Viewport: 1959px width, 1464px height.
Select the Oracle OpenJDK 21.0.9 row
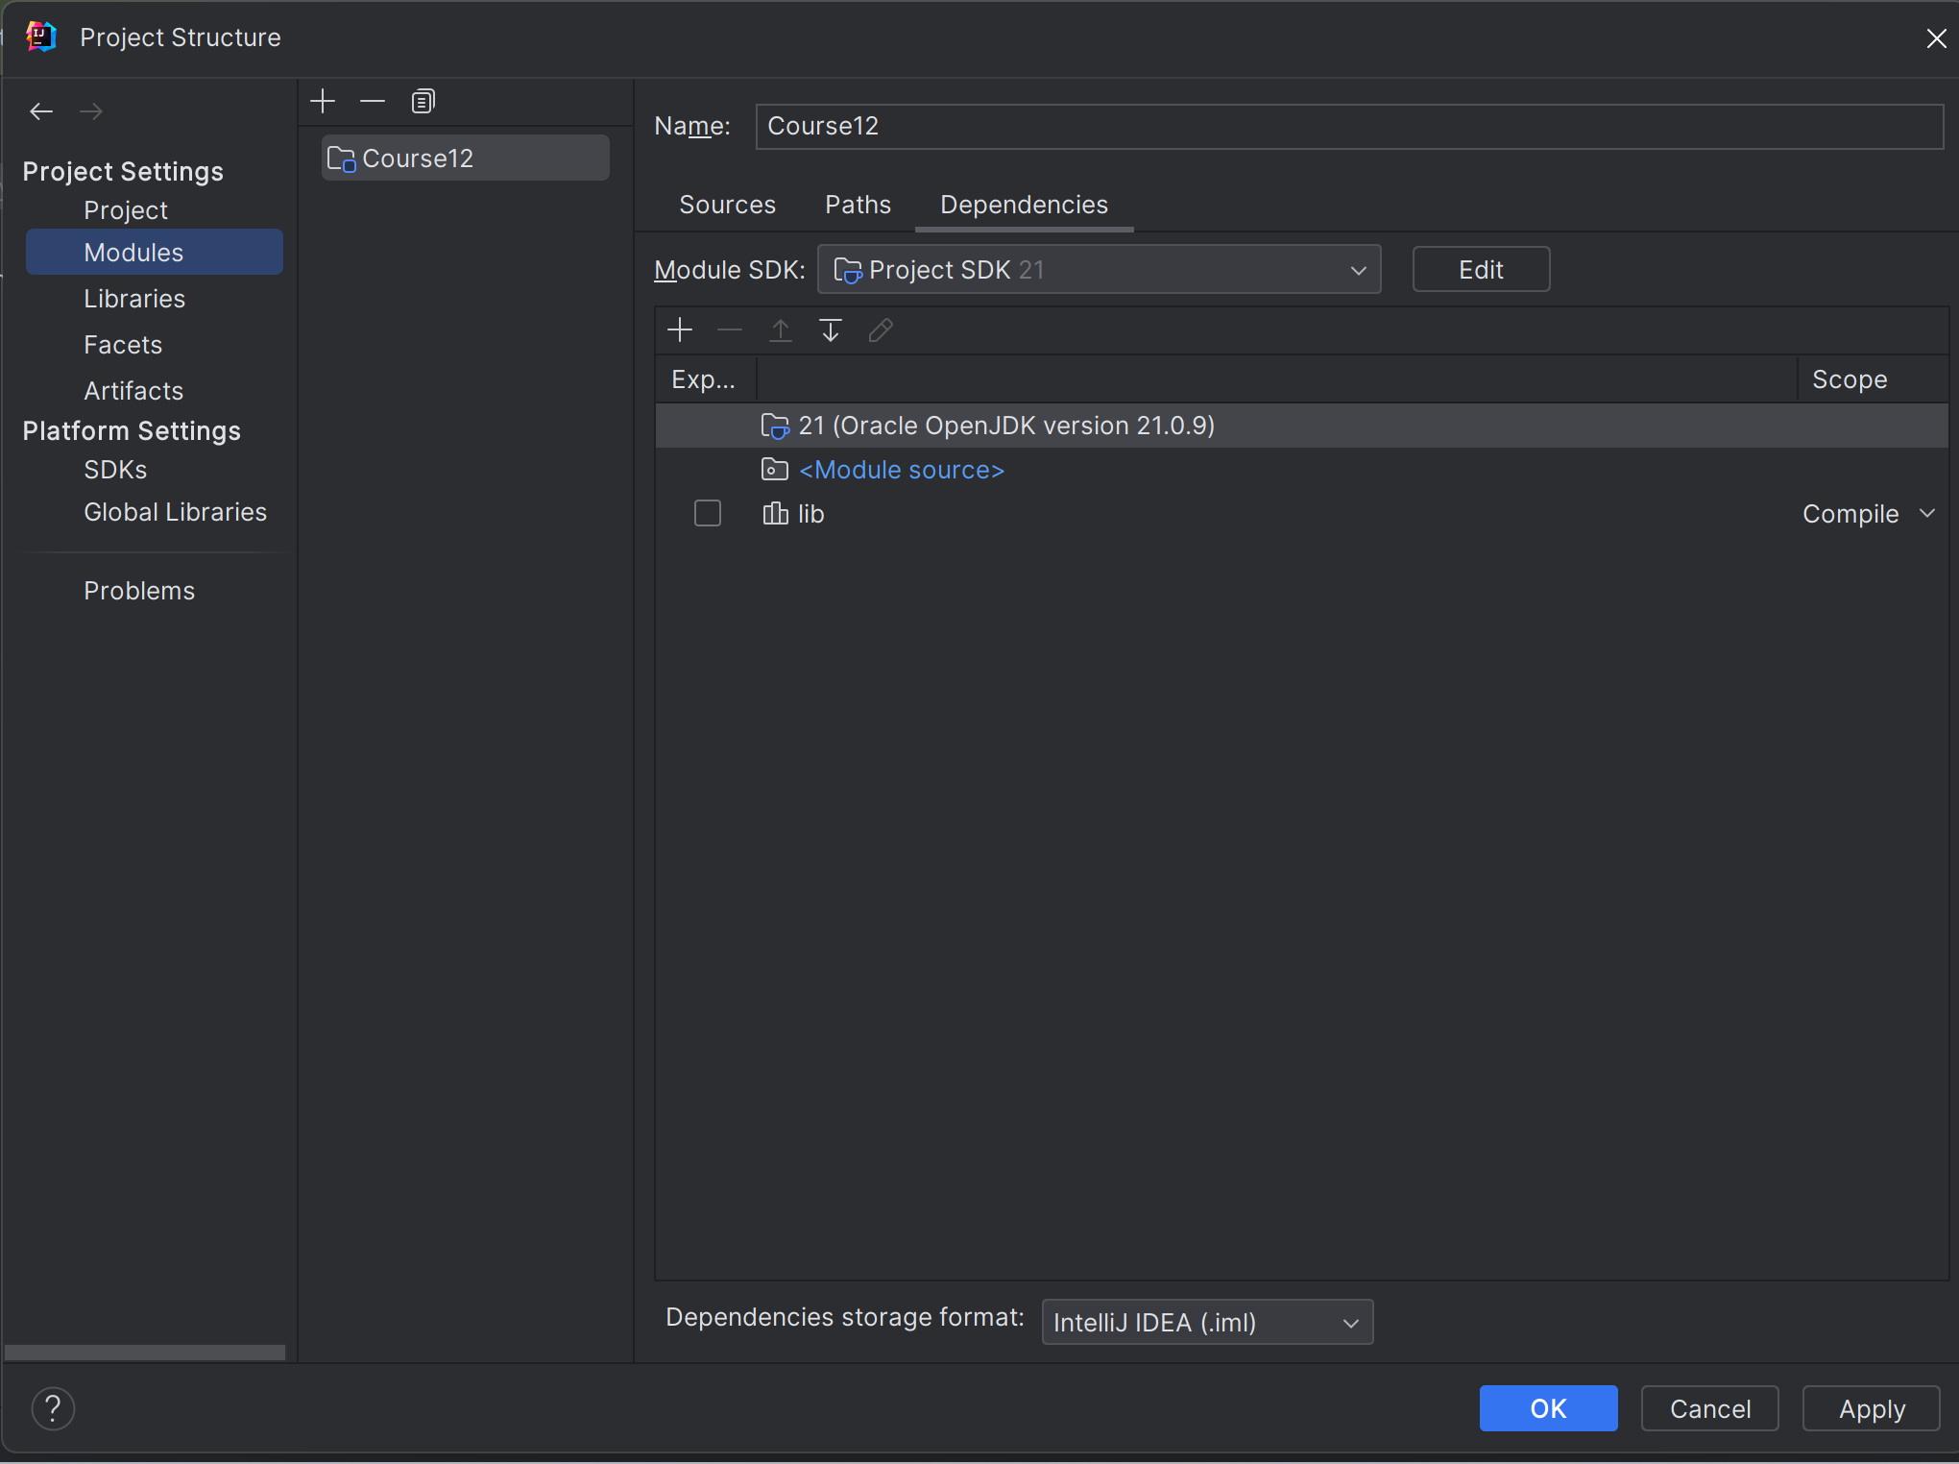pyautogui.click(x=1301, y=426)
